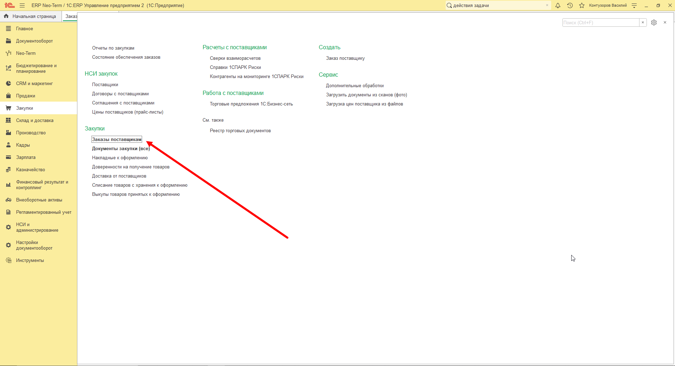Screen dimensions: 675x366
Task: Click the Главное sidebar section
Action: pos(38,29)
